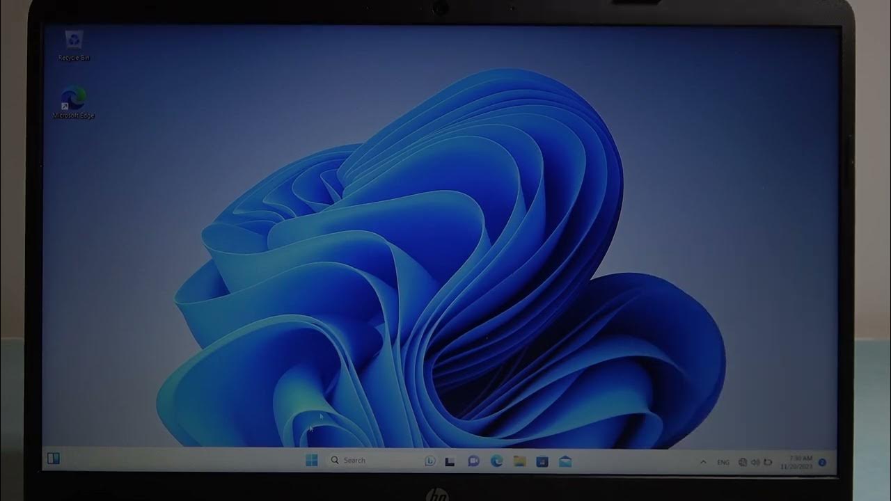Viewport: 891px width, 501px height.
Task: Expand the hidden icons tray chevron
Action: (x=704, y=460)
